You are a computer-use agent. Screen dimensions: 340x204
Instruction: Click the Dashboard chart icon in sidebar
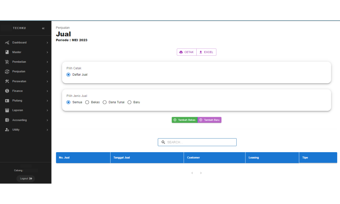[7, 42]
